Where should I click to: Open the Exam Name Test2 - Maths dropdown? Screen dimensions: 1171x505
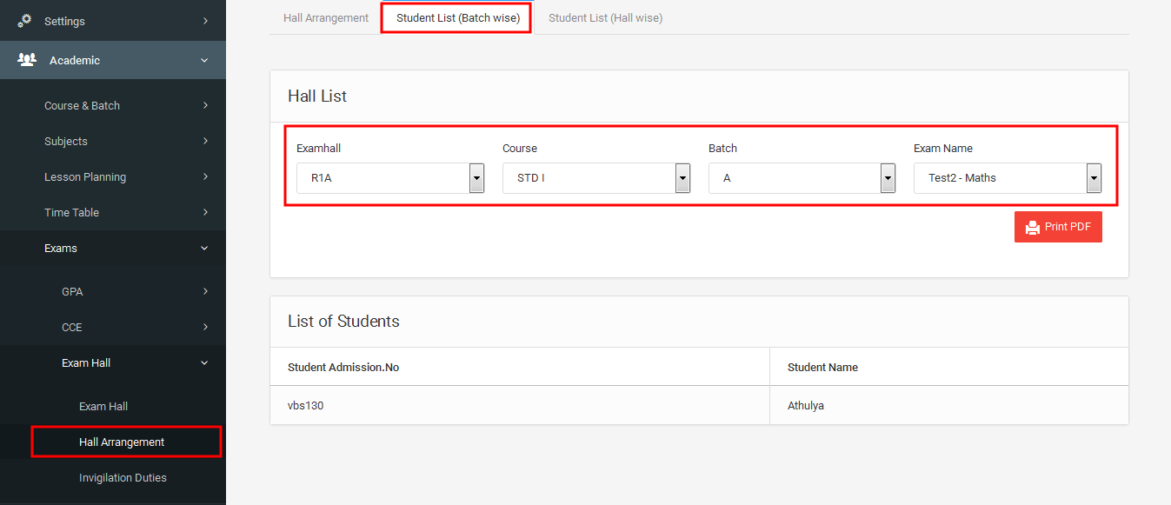pos(1008,178)
